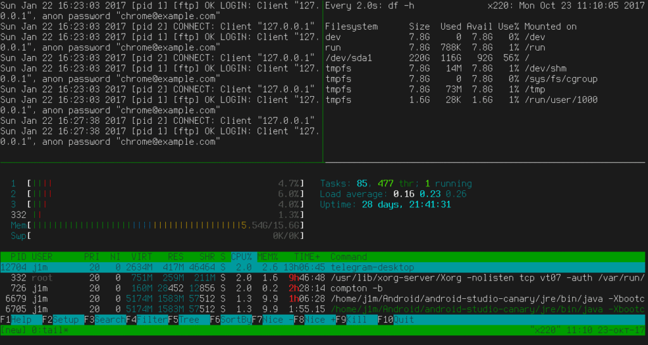Open F4 Filter in htop
The image size is (648, 345).
click(x=147, y=320)
